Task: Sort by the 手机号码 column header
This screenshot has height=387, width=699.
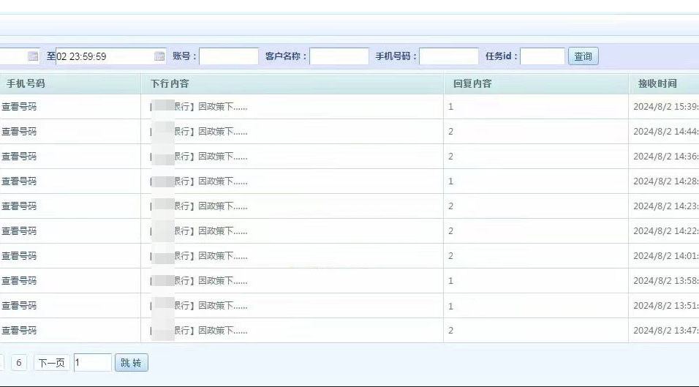Action: pos(26,83)
